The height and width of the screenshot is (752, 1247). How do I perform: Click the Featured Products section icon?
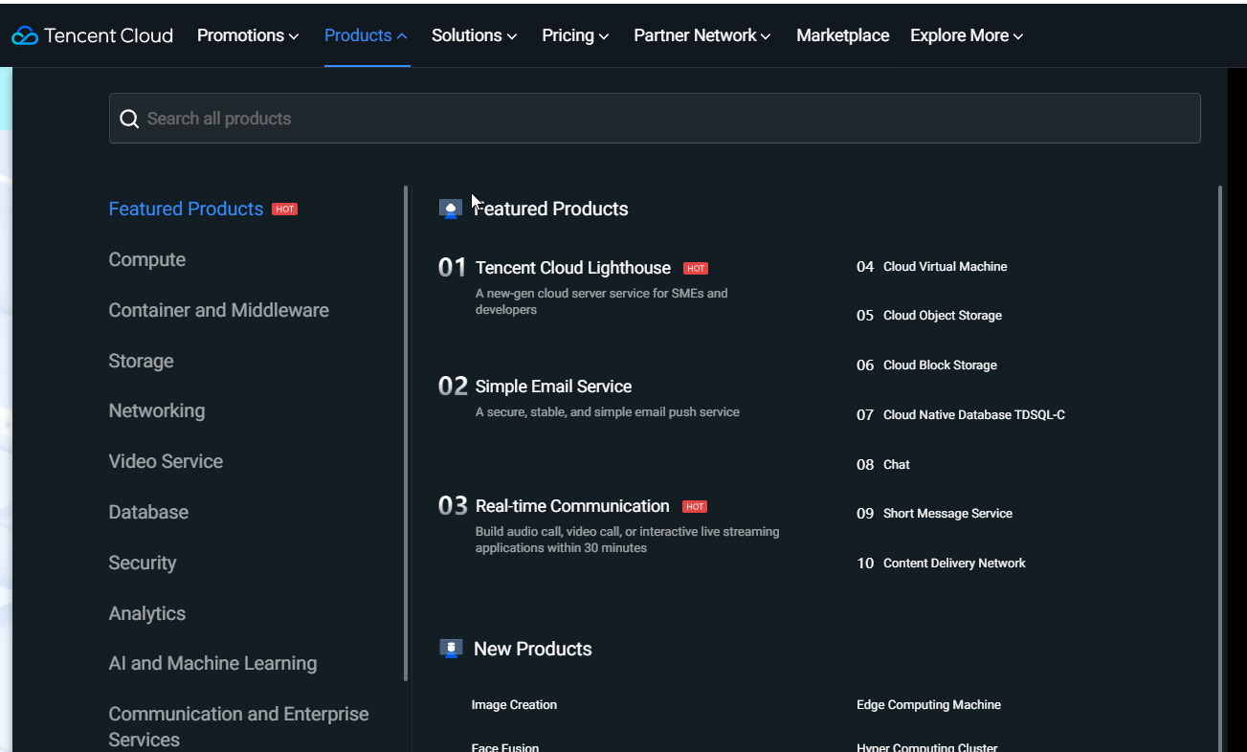pyautogui.click(x=451, y=209)
